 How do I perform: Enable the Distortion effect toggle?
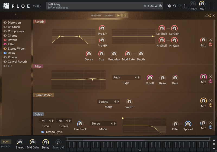(5, 23)
